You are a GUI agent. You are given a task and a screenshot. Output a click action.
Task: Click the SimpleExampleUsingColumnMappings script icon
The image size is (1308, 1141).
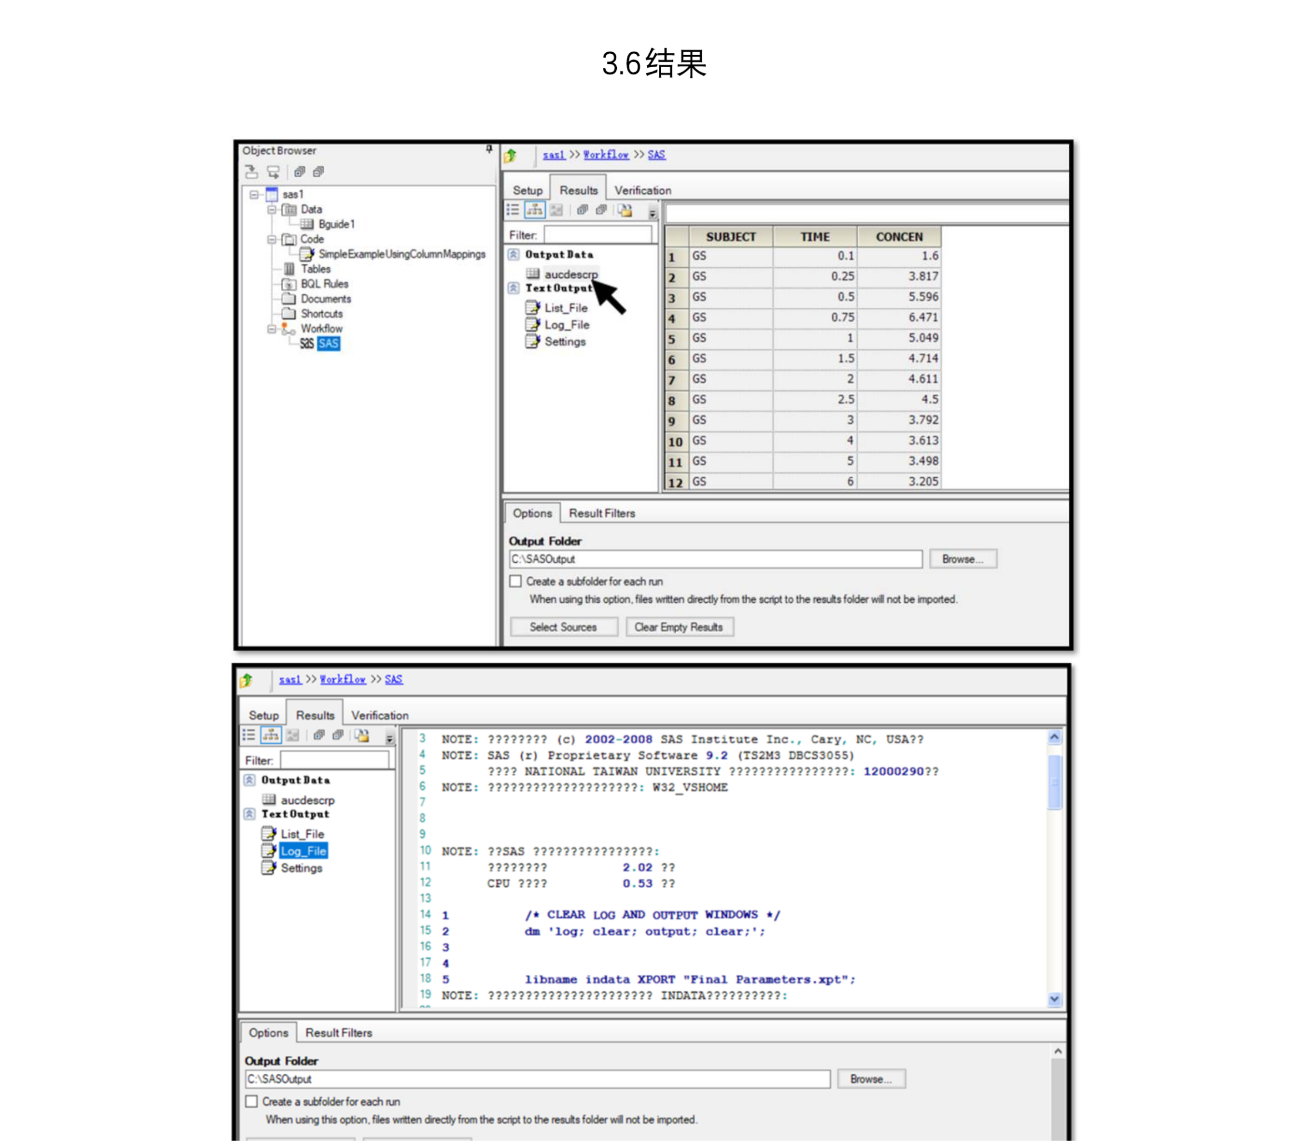[306, 254]
